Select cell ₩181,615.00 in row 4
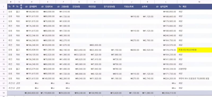Viewport: 212px width, 97px height. click(32, 21)
